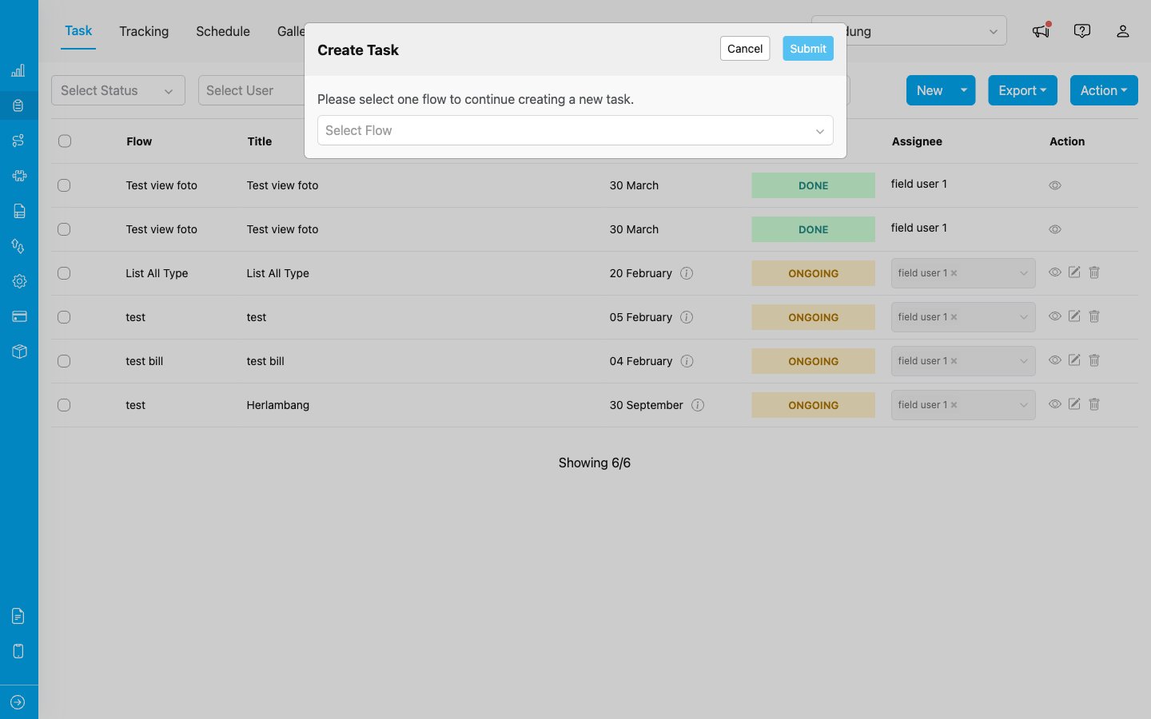This screenshot has height=719, width=1151.
Task: Check the test bill row checkbox
Action: click(x=64, y=361)
